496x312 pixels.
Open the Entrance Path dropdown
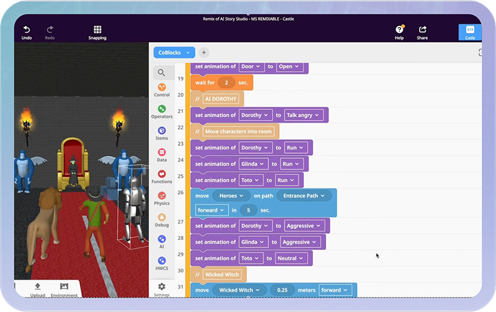(304, 196)
